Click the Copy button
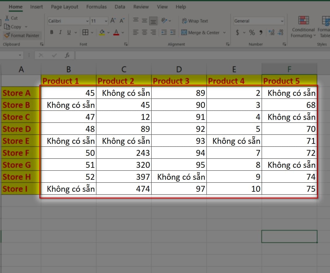Image resolution: width=330 pixels, height=273 pixels. tap(13, 27)
